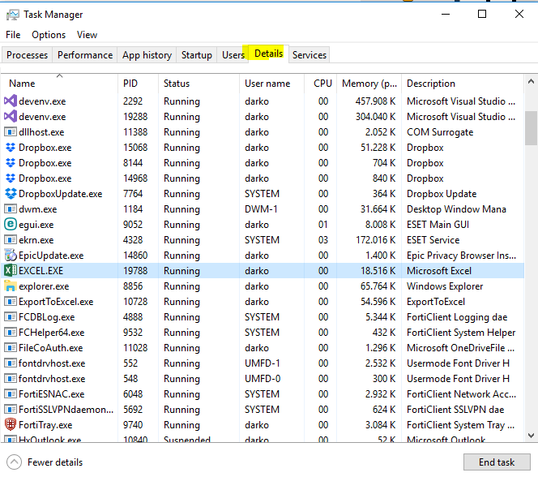Open the File menu

(13, 35)
